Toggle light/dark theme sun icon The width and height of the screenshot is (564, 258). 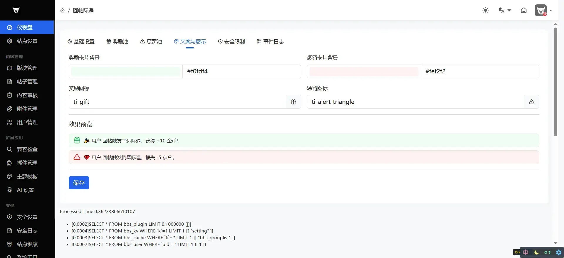pos(486,10)
